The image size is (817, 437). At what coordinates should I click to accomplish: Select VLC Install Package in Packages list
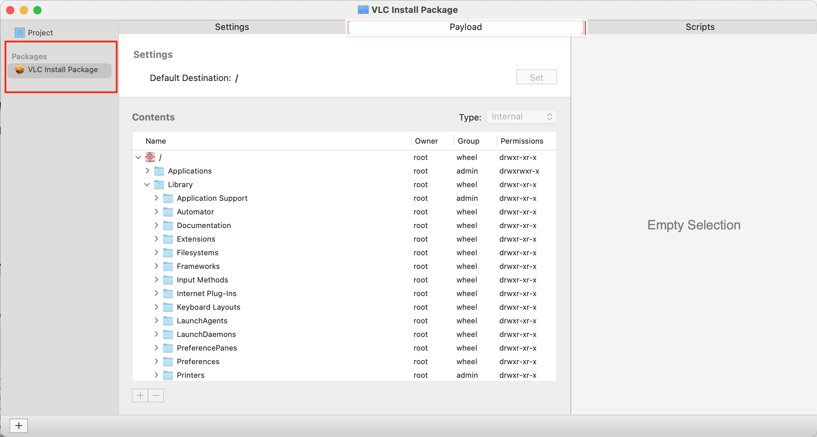60,70
